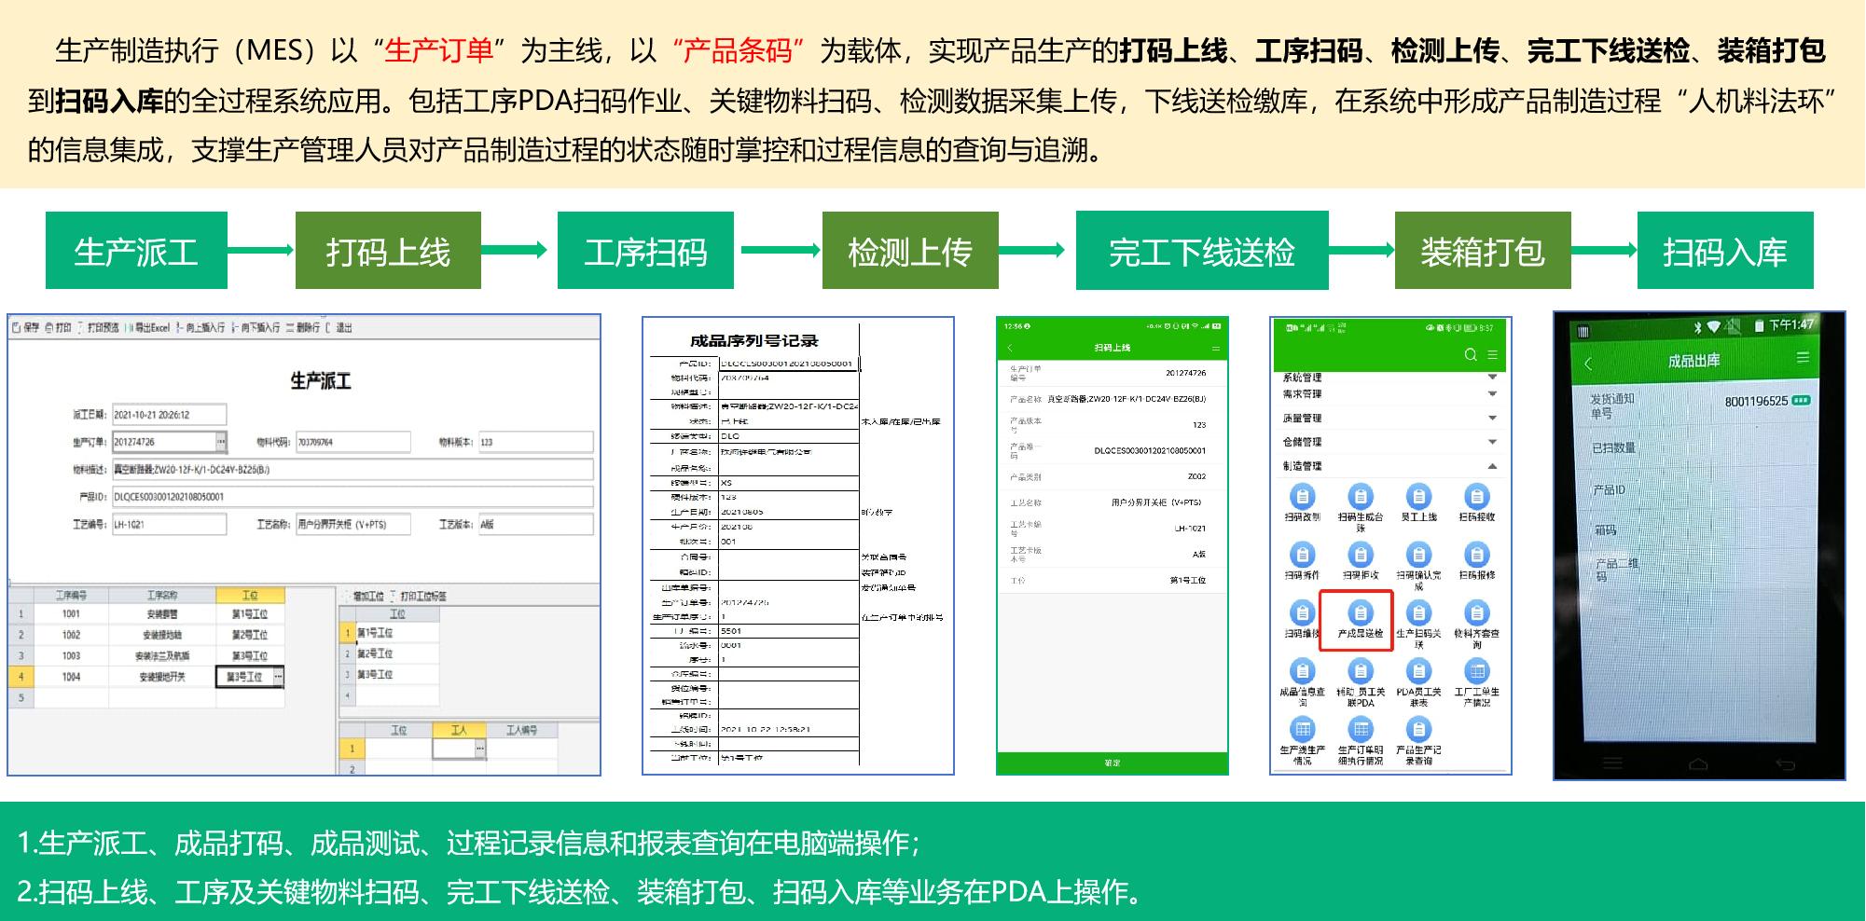Select cell 1003 in the 工序编号 column
This screenshot has height=921, width=1866.
point(71,656)
